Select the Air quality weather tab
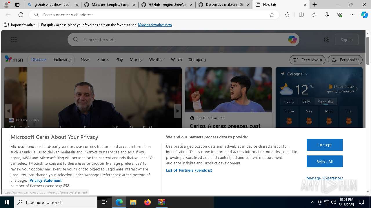The width and height of the screenshot is (371, 208). click(325, 101)
